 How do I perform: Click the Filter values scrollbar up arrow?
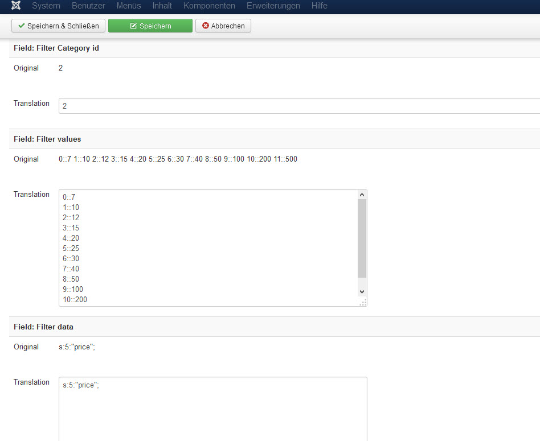(362, 195)
